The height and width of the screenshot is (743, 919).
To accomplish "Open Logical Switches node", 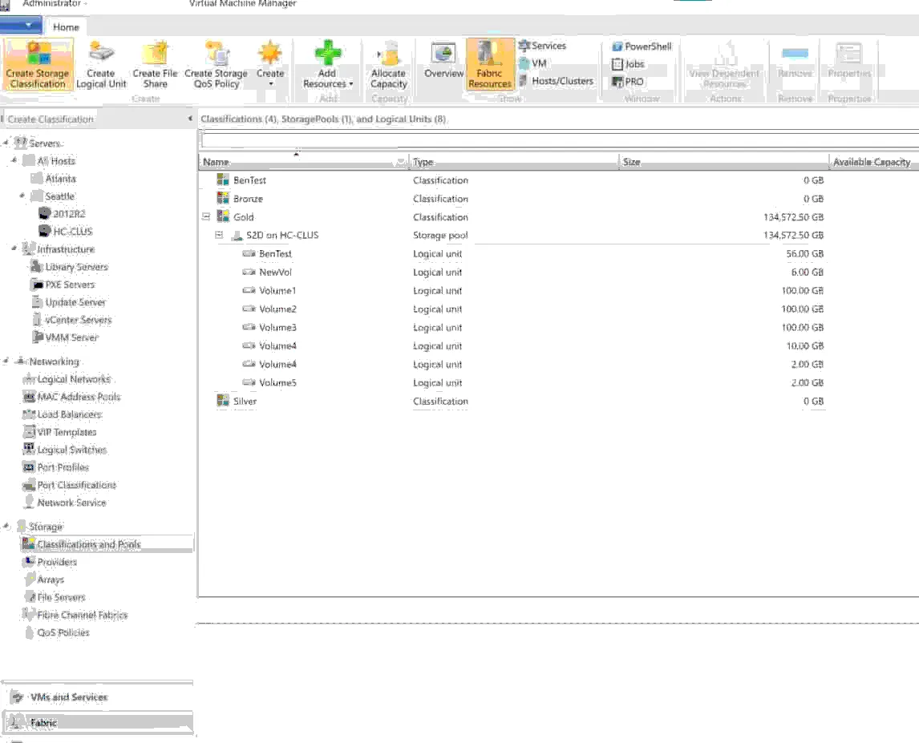I will pyautogui.click(x=64, y=450).
